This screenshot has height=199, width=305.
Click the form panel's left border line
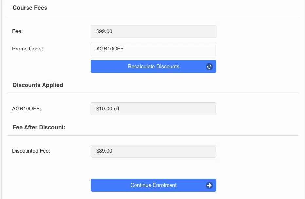click(x=1, y=98)
